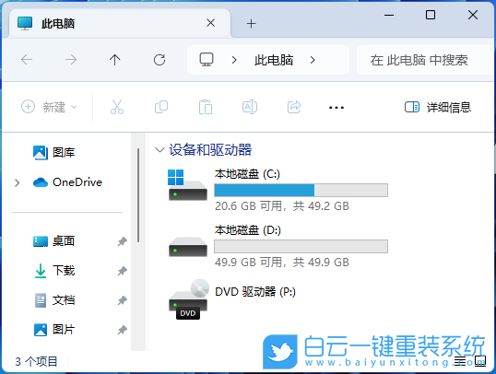The width and height of the screenshot is (496, 374).
Task: Expand chevron before 此电脑 in address bar
Action: pos(234,60)
